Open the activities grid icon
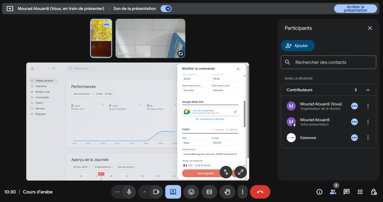383x202 pixels. tap(360, 192)
